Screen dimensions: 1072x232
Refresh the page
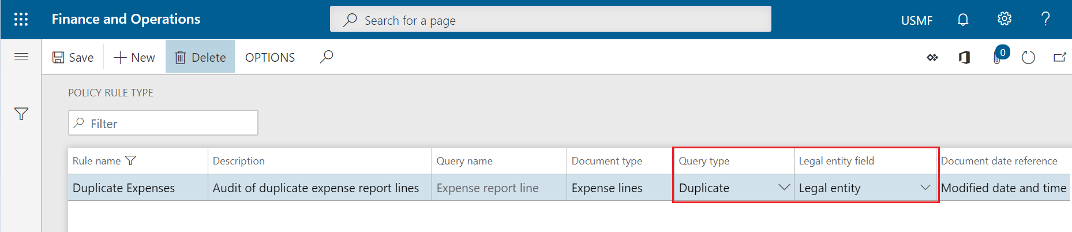click(x=1028, y=57)
